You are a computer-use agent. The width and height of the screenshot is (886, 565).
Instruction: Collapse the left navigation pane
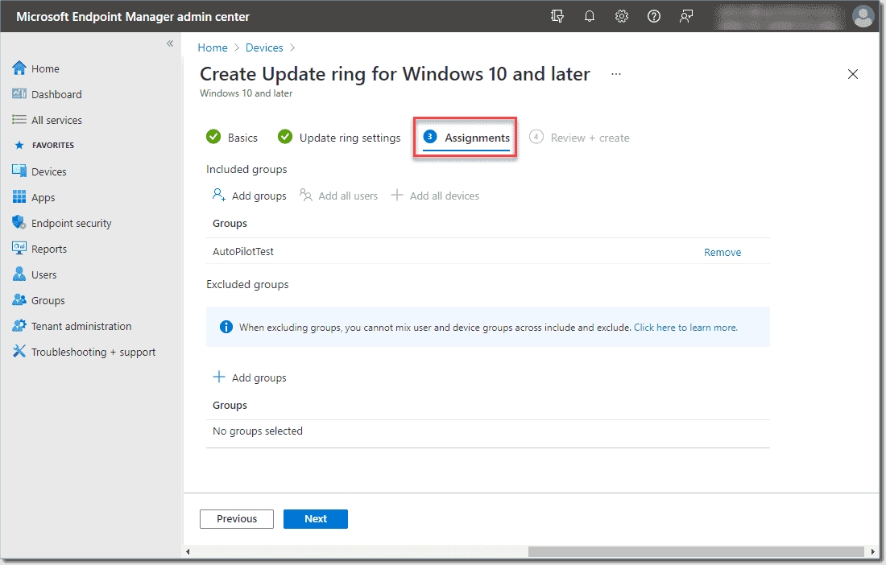click(170, 43)
